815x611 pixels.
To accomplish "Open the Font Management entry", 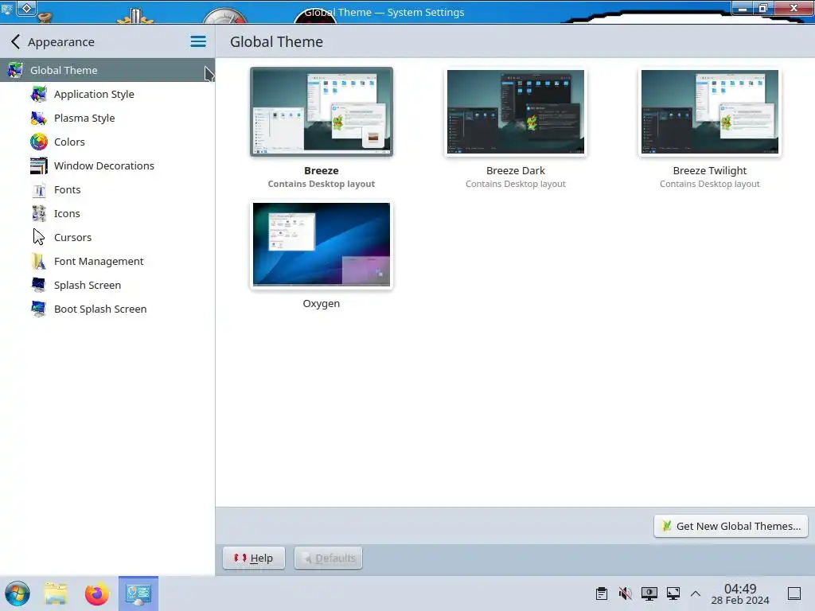I will pos(107,261).
